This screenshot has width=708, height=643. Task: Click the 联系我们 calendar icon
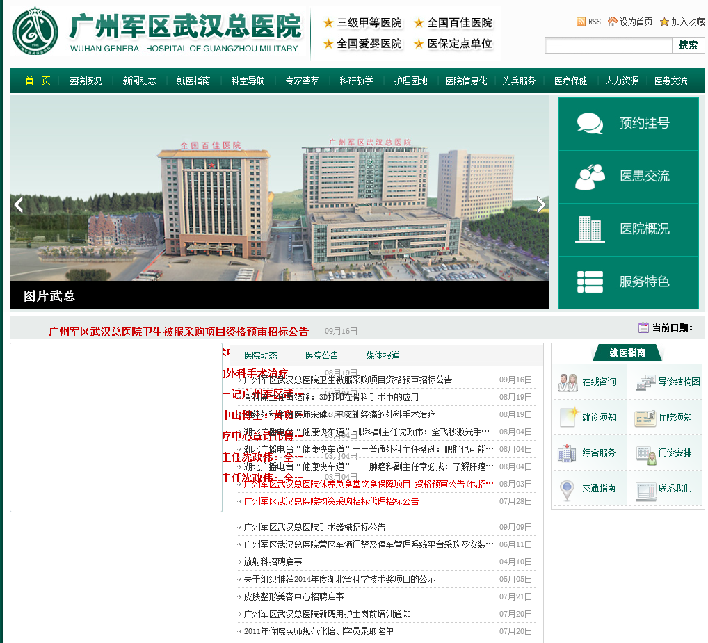point(645,491)
